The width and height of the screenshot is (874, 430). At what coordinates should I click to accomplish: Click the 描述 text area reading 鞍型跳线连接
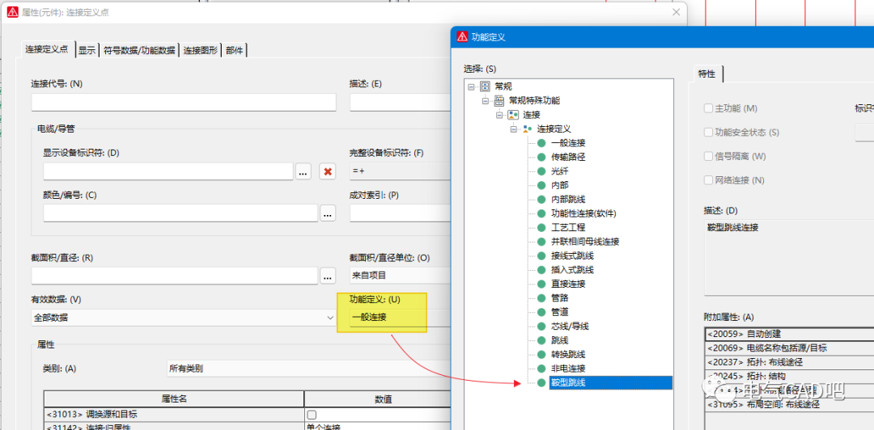click(x=789, y=257)
